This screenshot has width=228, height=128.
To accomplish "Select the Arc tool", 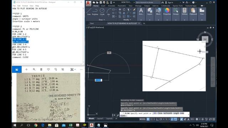I will (x=109, y=12).
